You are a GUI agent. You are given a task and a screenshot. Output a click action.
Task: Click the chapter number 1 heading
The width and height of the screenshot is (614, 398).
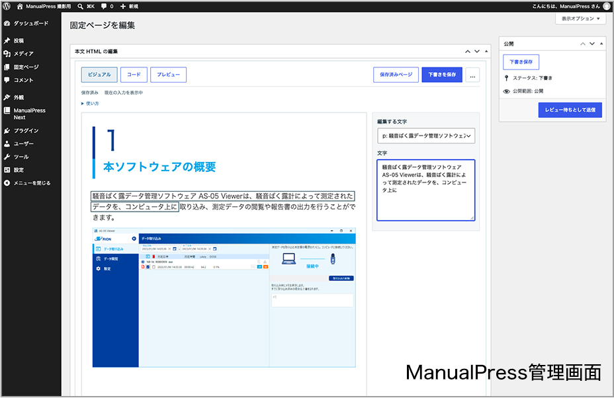point(112,140)
